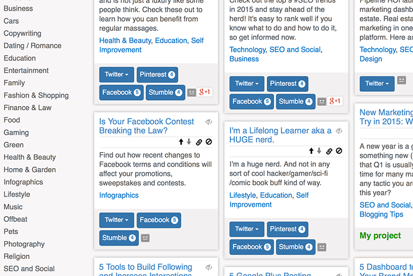Click block icon on Lifelong Learner post

339,151
